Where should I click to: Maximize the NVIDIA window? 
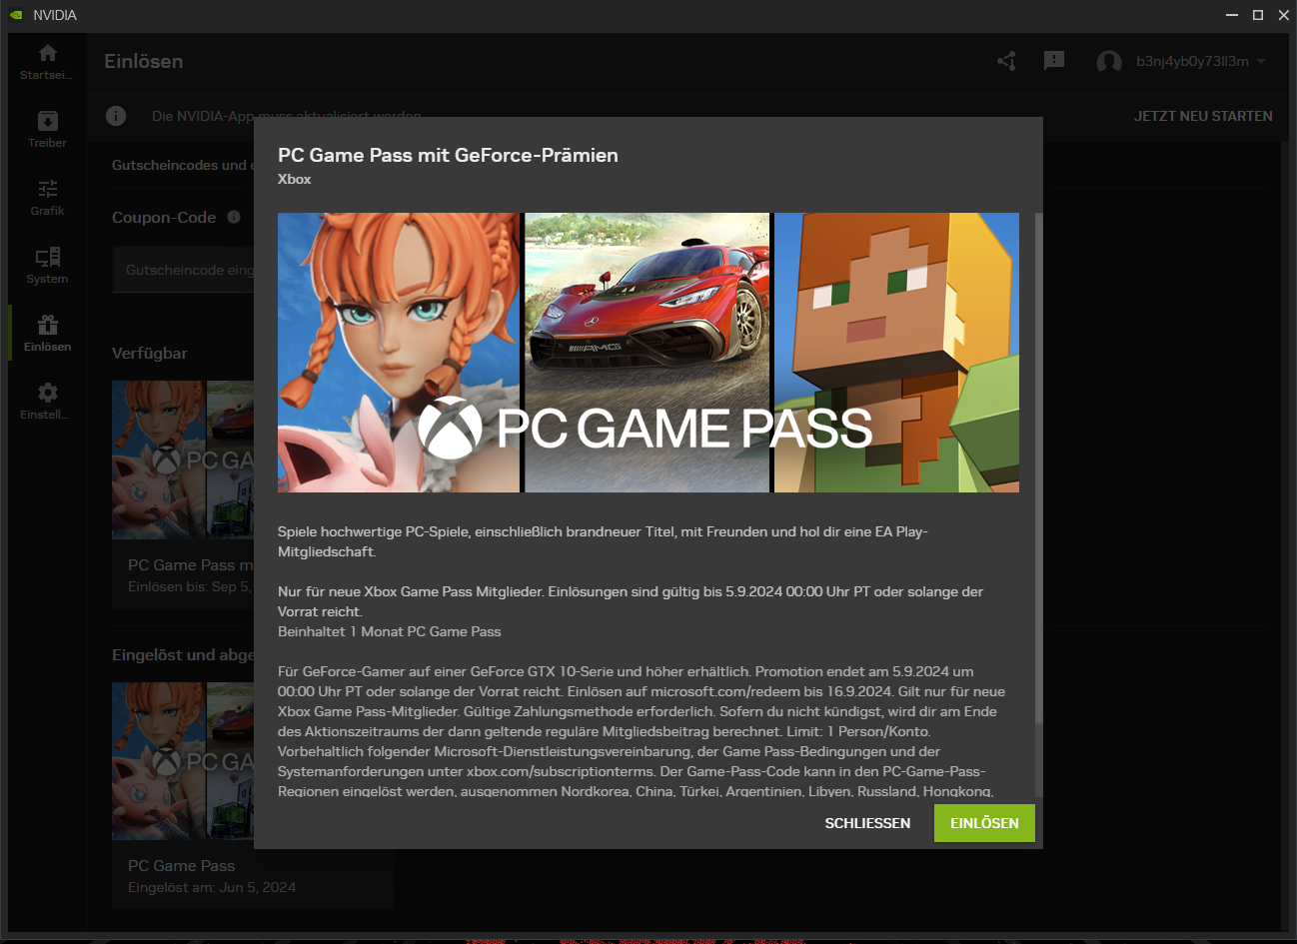tap(1258, 15)
